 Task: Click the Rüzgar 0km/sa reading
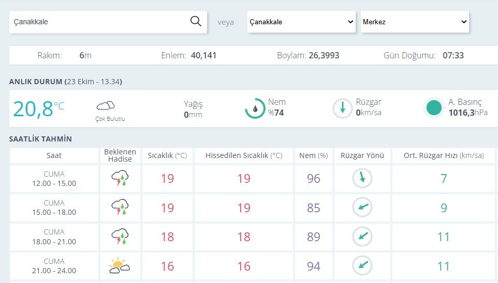tap(369, 107)
